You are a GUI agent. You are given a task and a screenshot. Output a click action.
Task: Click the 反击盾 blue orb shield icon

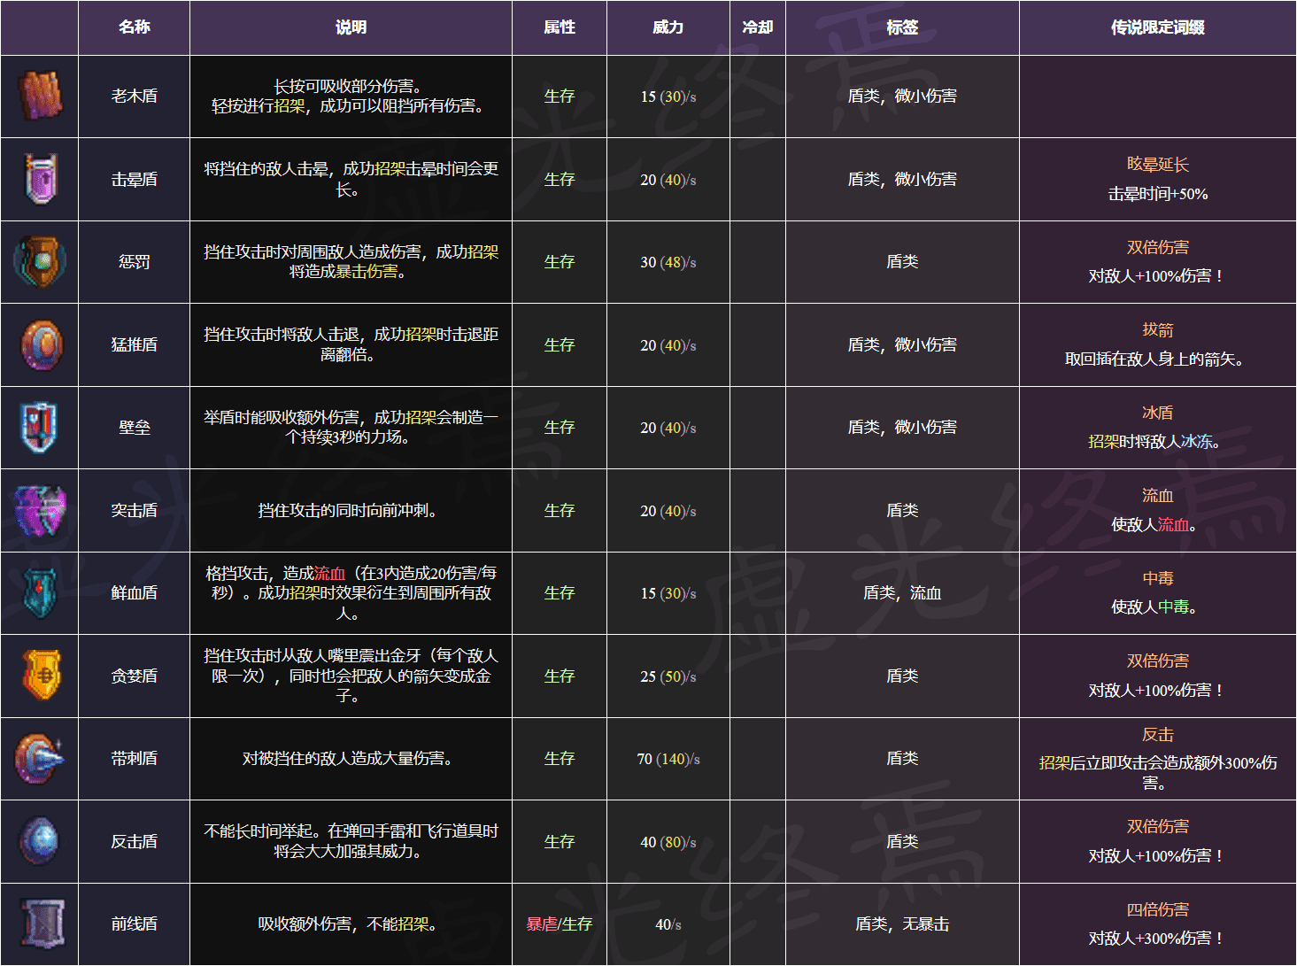tap(40, 841)
